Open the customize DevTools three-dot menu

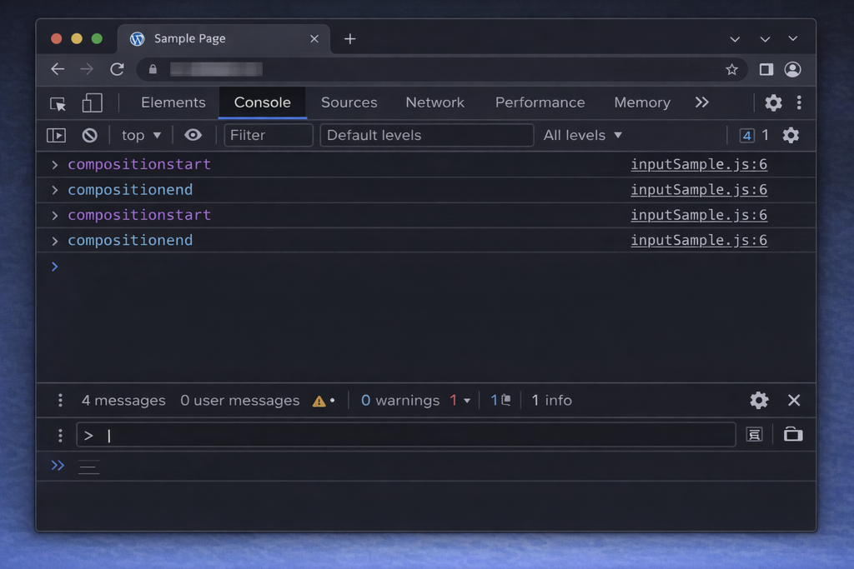pyautogui.click(x=799, y=102)
